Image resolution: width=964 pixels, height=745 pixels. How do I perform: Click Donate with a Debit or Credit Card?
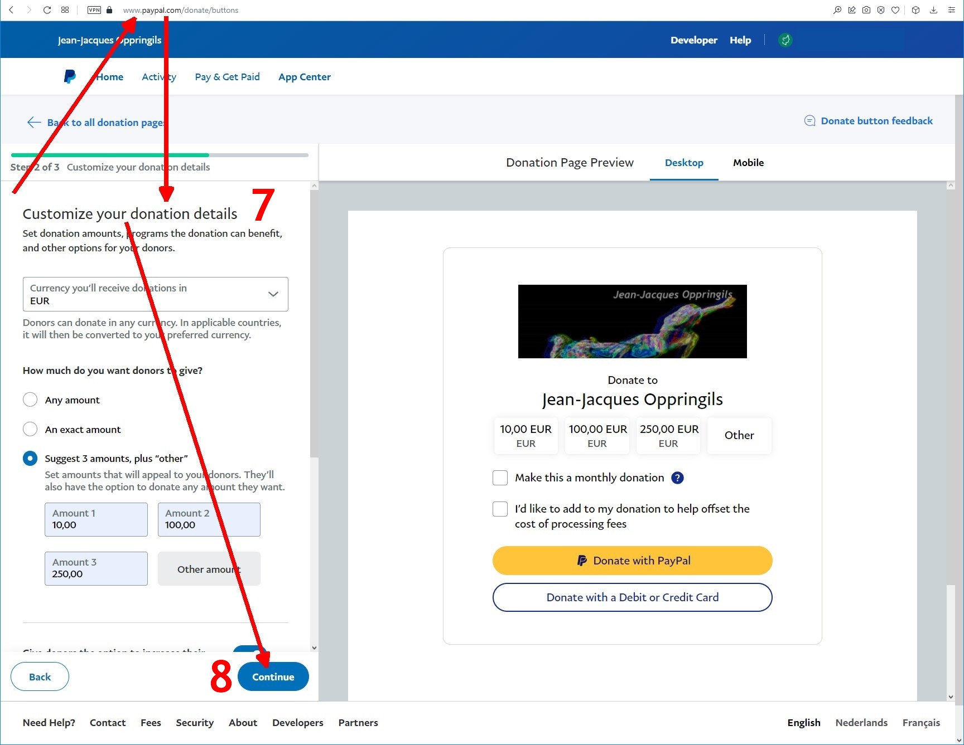click(x=633, y=597)
